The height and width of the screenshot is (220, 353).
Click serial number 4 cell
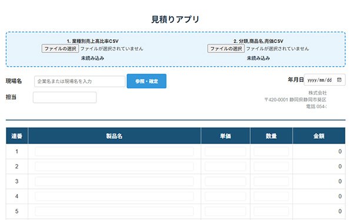tap(17, 196)
